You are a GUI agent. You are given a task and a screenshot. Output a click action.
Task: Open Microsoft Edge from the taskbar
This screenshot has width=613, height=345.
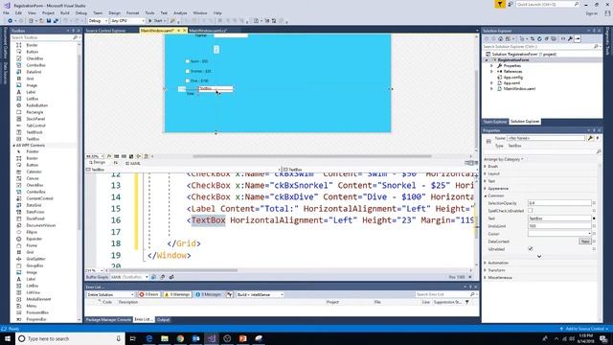click(x=149, y=338)
